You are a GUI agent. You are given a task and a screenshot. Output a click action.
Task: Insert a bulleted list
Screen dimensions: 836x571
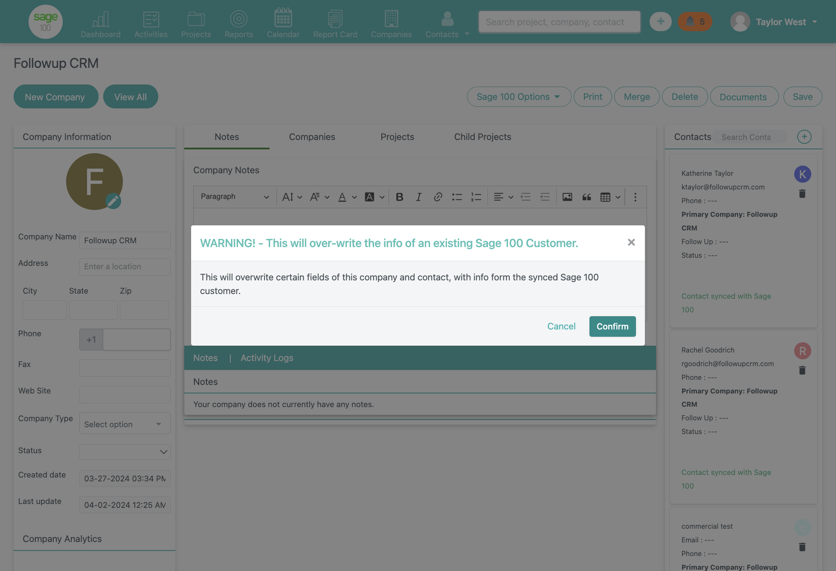(x=457, y=197)
